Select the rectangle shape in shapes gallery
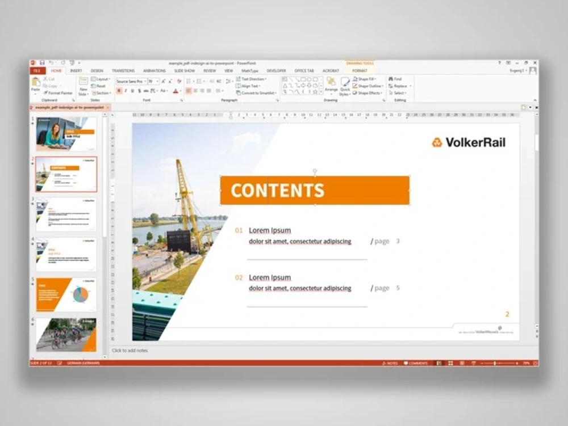Image resolution: width=568 pixels, height=426 pixels. click(303, 79)
